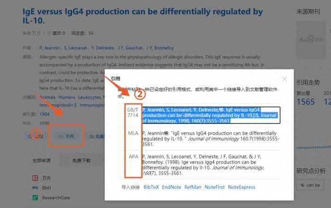Click the 引用 cite button
This screenshot has width=331, height=208.
[66, 136]
